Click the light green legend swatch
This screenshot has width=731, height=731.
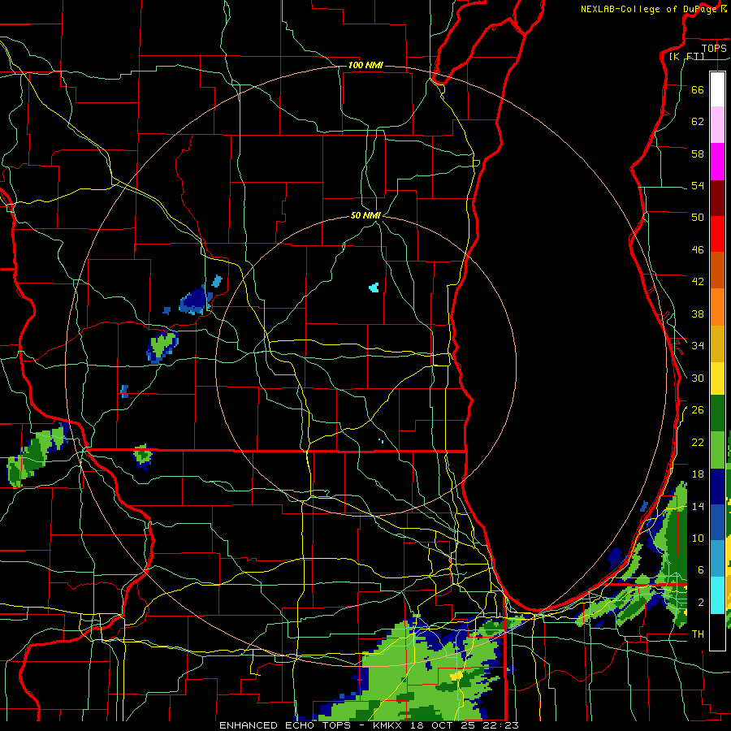tap(717, 450)
